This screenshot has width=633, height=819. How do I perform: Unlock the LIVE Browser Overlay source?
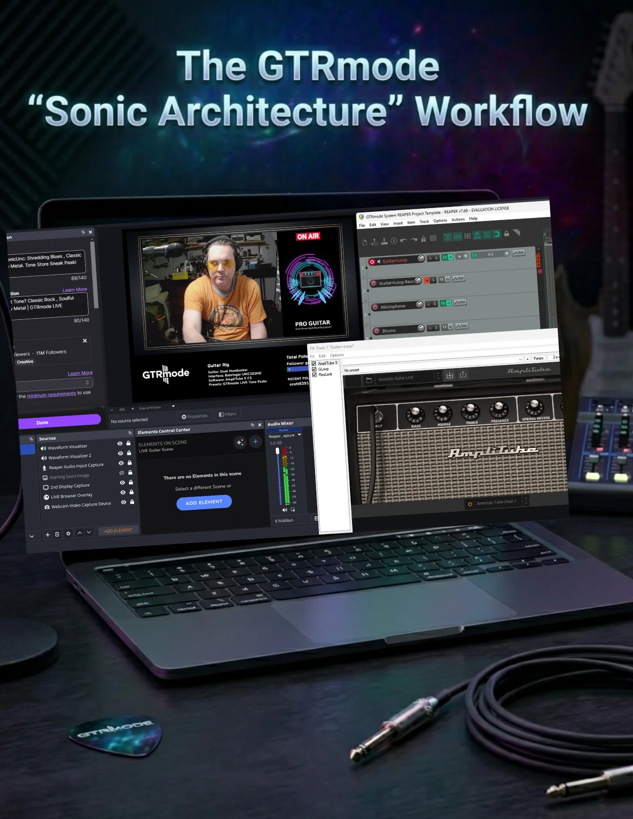pos(132,492)
